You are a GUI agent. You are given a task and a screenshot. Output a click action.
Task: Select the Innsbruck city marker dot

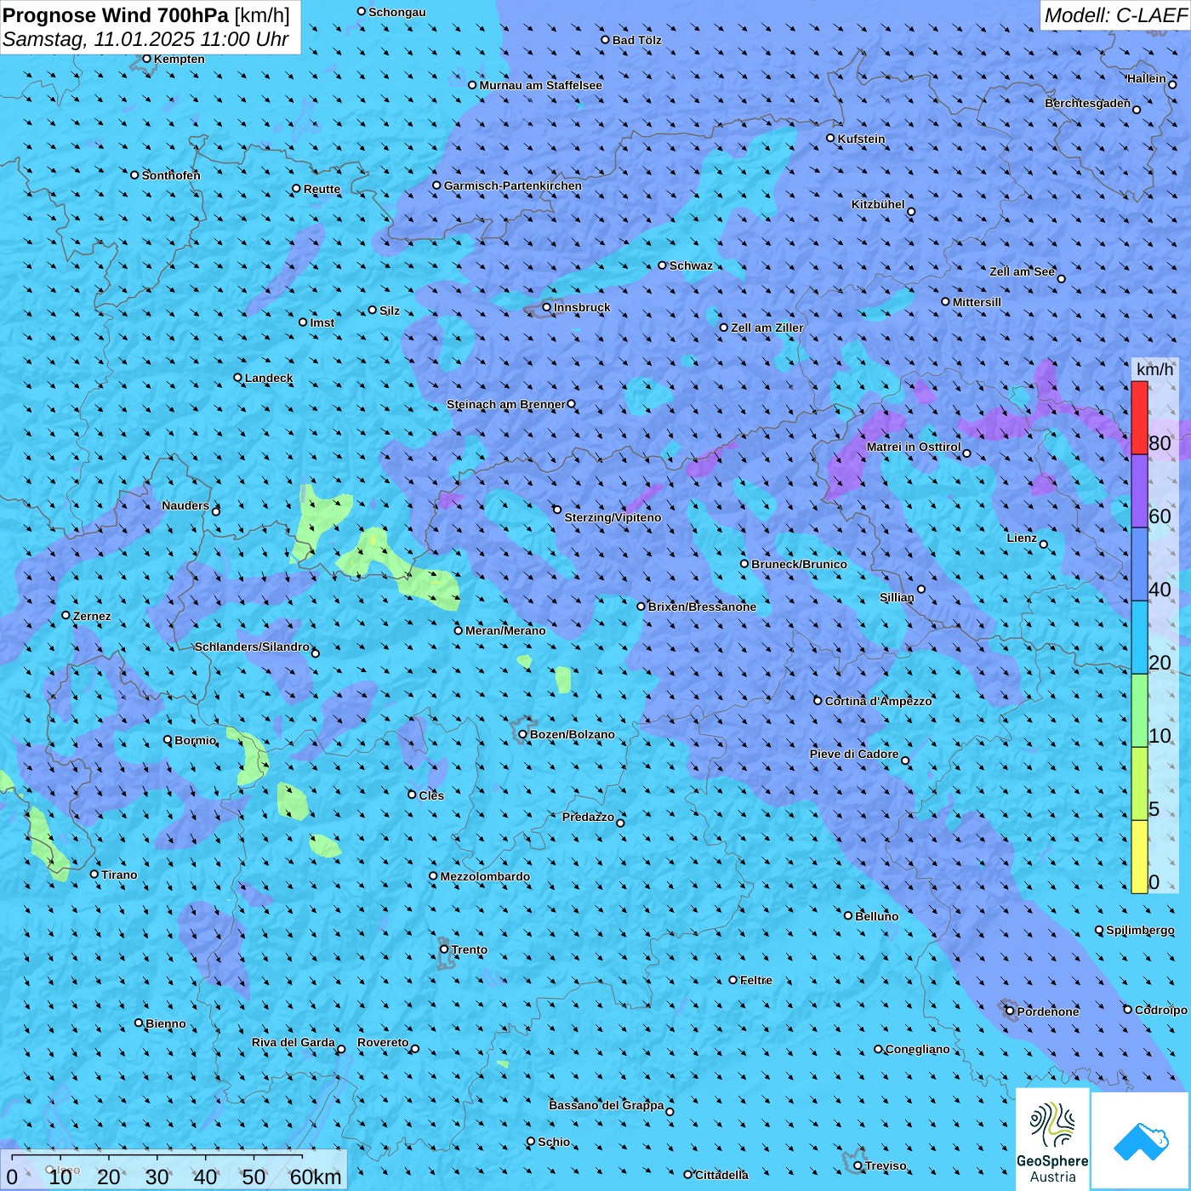[547, 308]
